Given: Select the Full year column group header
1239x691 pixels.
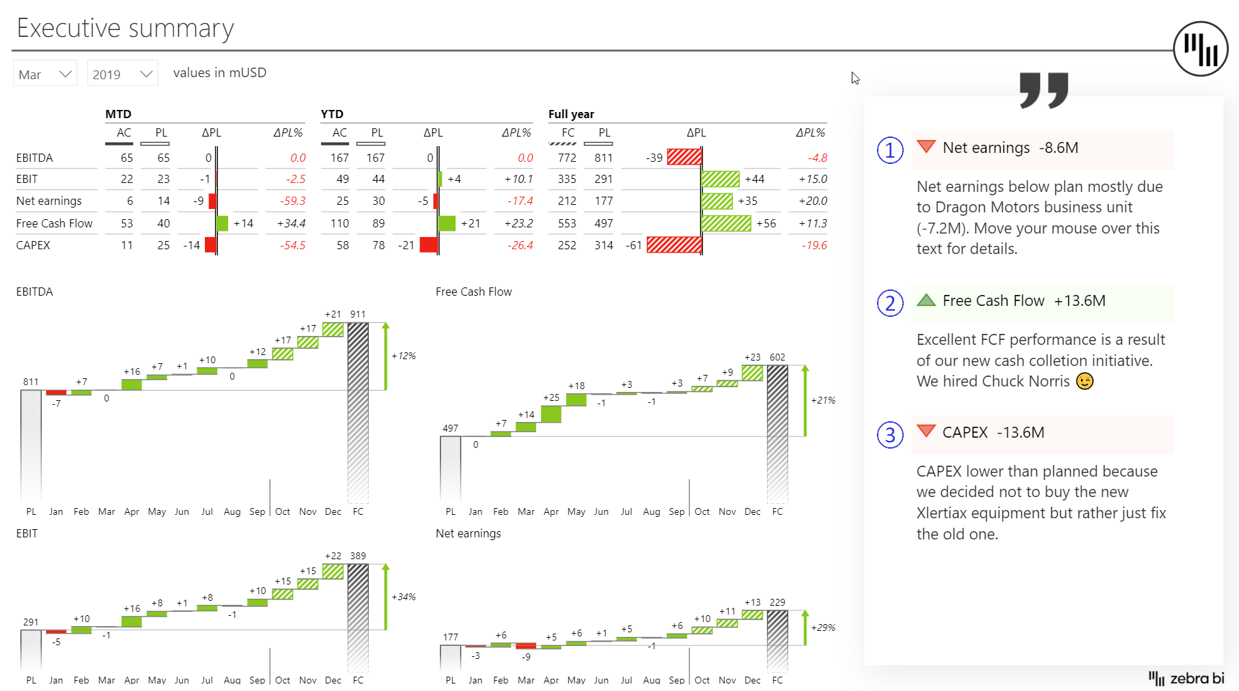Looking at the screenshot, I should point(572,114).
